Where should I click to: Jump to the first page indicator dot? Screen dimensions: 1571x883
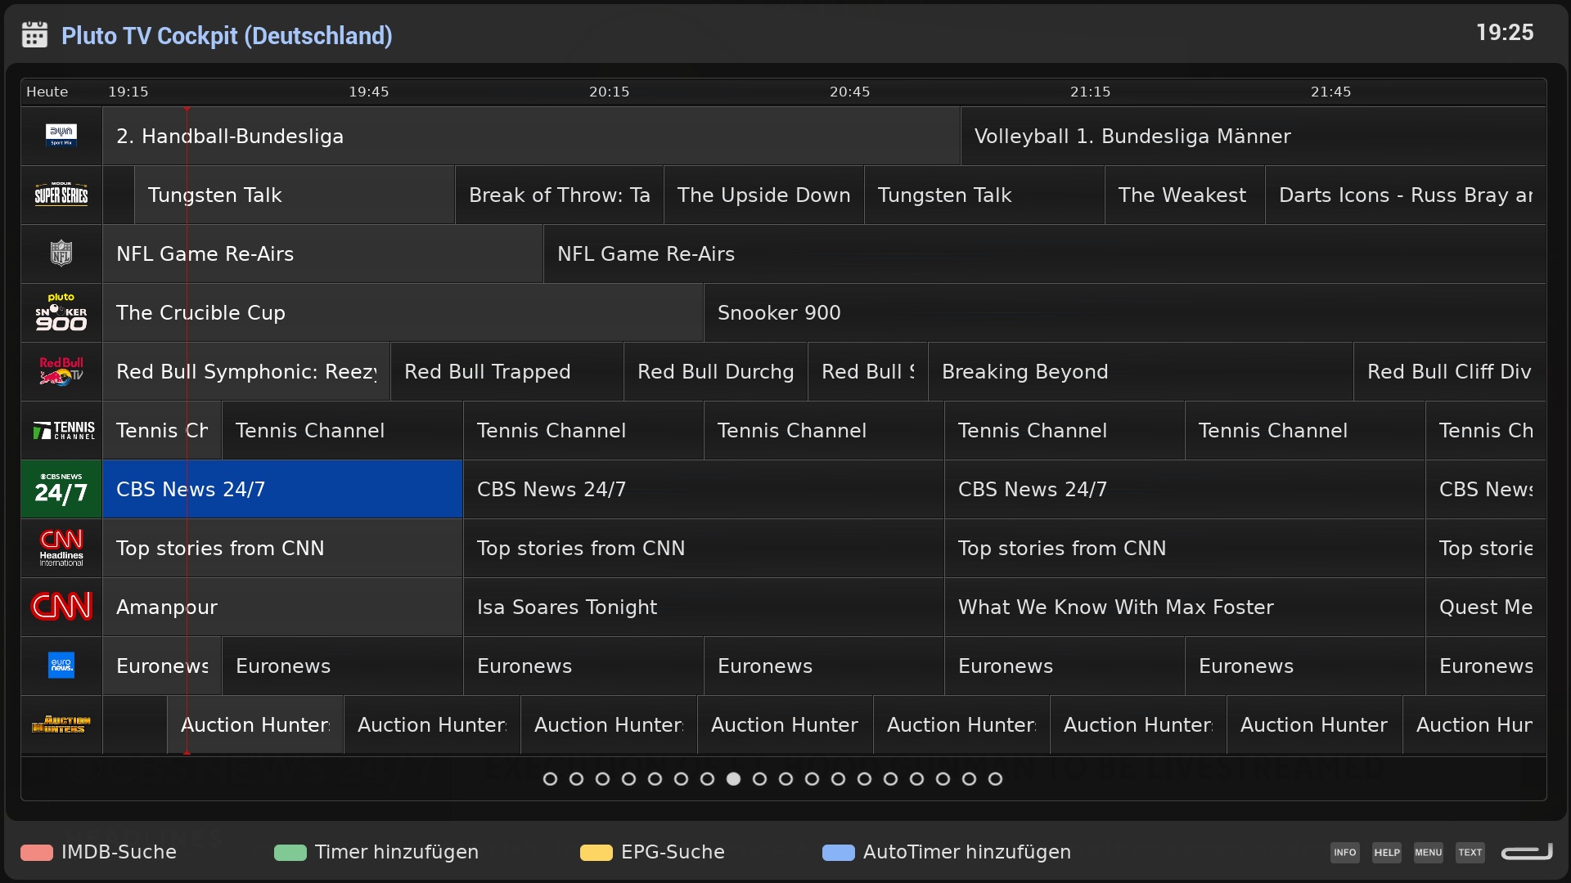point(550,778)
